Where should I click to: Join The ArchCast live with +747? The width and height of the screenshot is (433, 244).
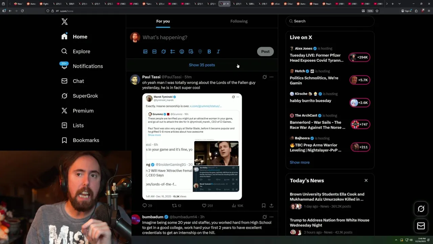pos(360,124)
